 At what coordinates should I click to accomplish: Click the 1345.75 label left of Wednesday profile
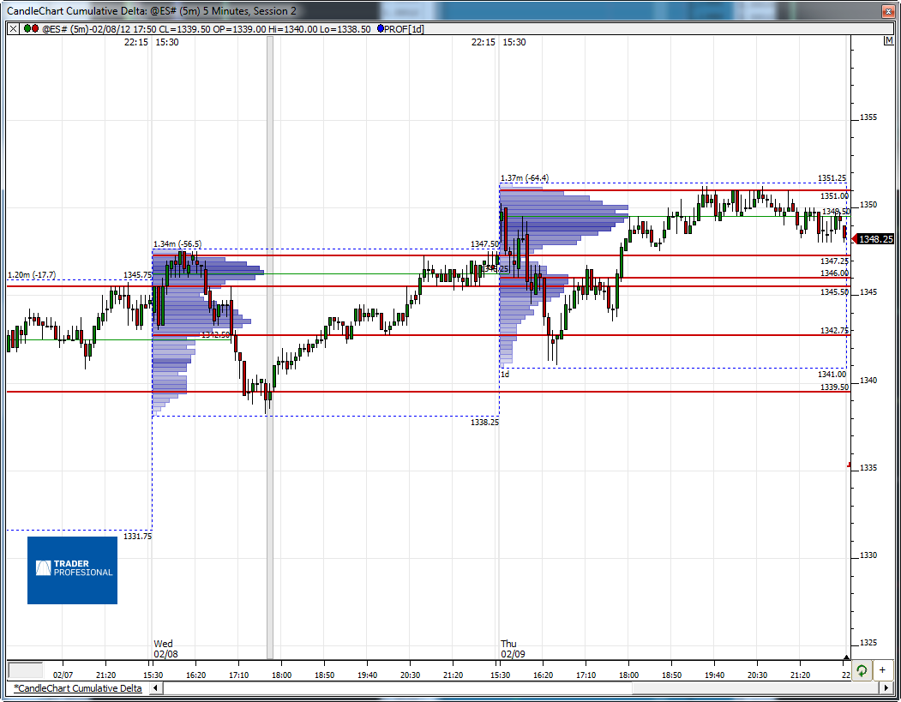click(x=138, y=275)
